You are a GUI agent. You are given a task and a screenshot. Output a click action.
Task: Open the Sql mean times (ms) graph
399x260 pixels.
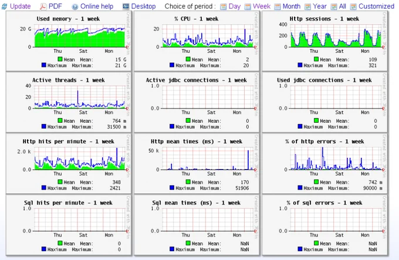click(x=197, y=225)
